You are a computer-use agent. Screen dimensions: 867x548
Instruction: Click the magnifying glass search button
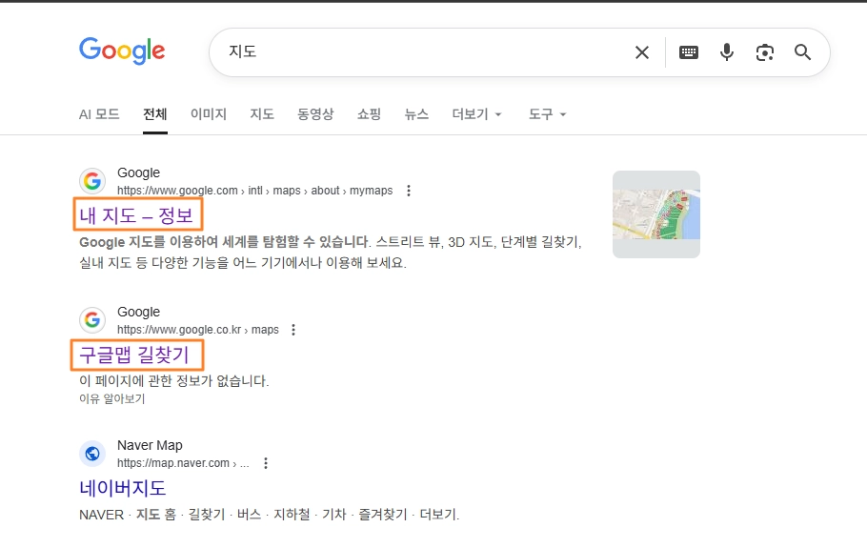point(803,52)
